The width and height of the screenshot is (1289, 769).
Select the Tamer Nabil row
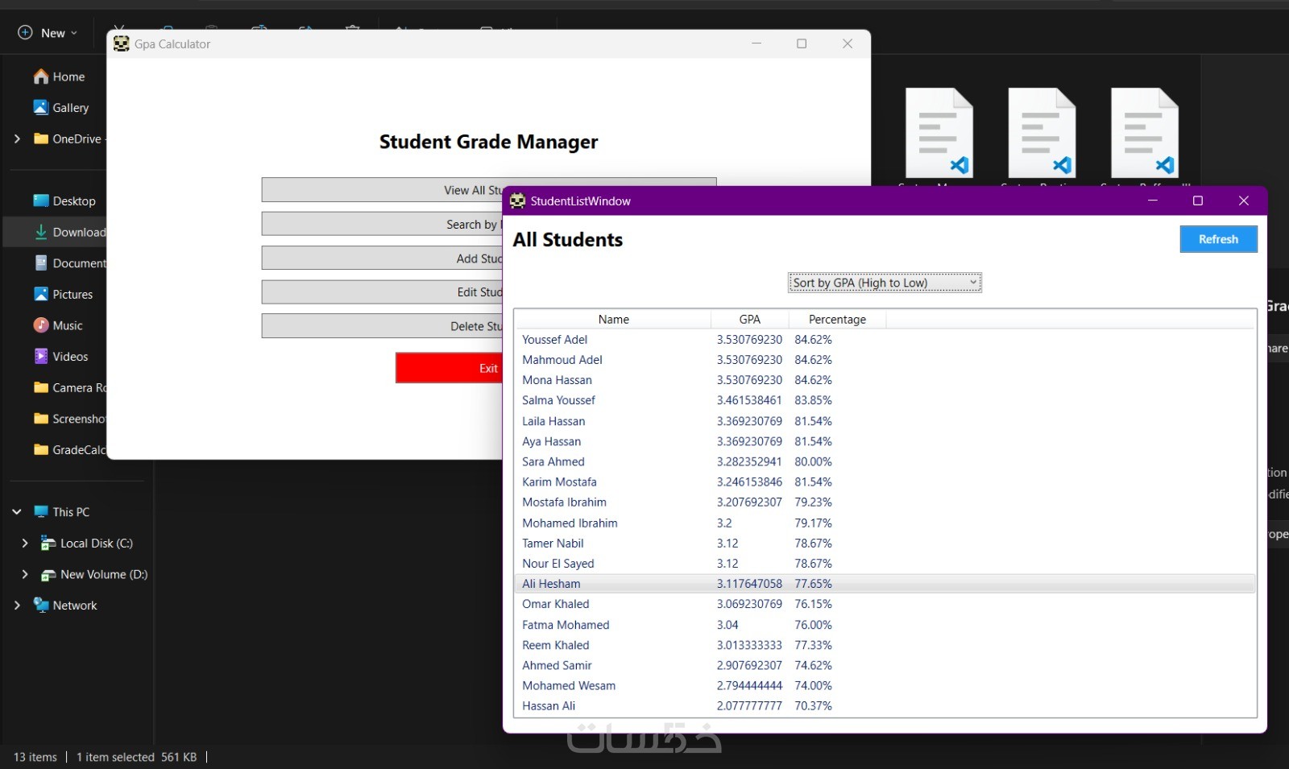click(885, 543)
